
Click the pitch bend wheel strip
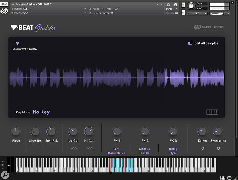(9, 165)
